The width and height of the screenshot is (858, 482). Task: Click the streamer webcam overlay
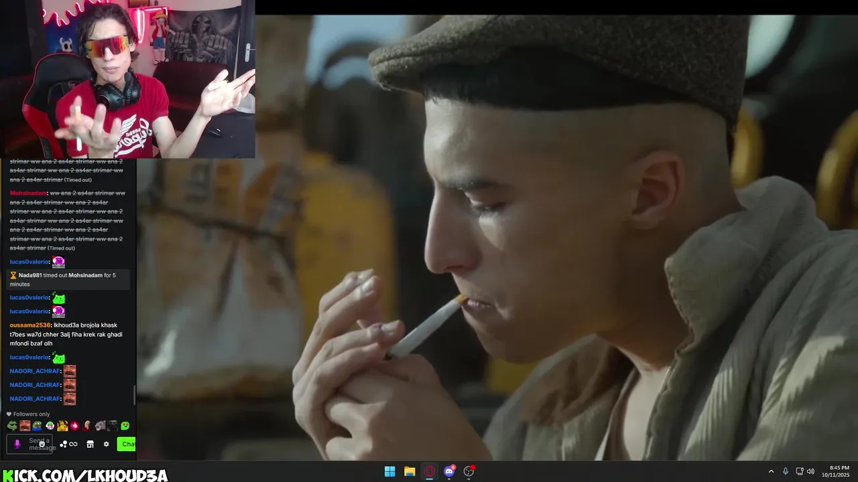coord(127,79)
